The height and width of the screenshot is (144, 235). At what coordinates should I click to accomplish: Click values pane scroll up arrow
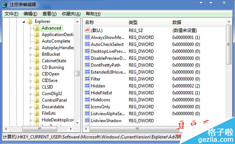229,22
